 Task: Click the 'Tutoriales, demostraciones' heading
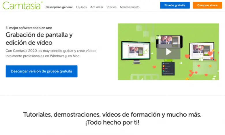[x=112, y=118]
